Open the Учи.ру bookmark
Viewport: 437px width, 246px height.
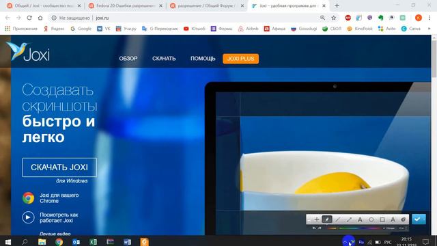126,29
